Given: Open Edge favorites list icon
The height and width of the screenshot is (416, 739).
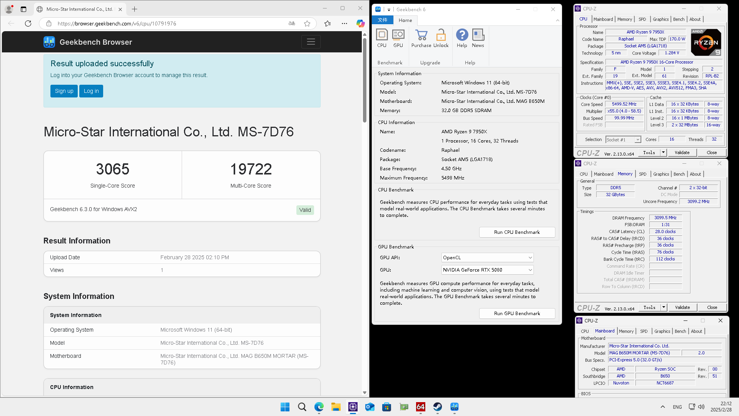Looking at the screenshot, I should (x=328, y=23).
